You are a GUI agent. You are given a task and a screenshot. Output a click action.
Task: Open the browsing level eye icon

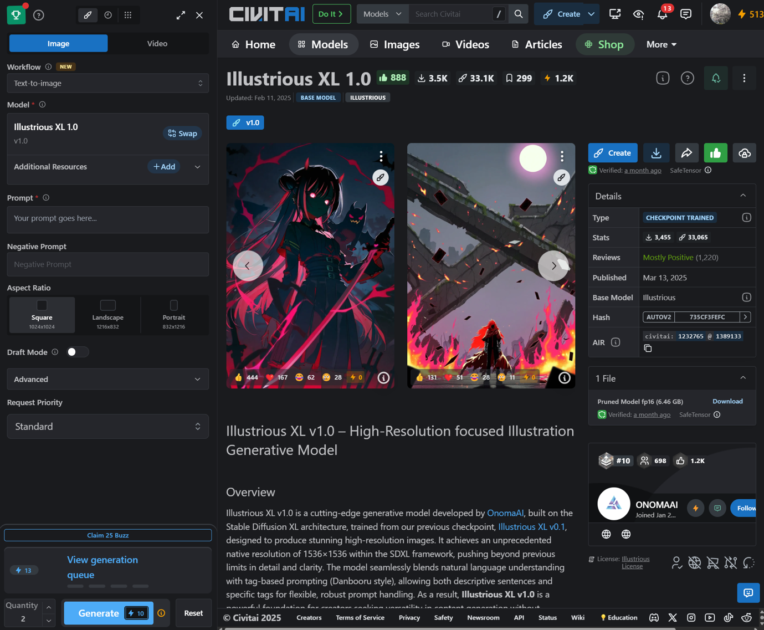tap(638, 14)
